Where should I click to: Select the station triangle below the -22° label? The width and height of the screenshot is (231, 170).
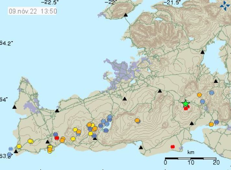(125, 15)
